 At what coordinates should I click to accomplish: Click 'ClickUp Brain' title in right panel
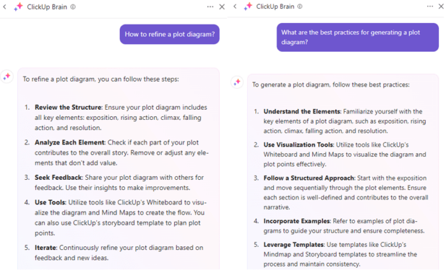pos(276,7)
